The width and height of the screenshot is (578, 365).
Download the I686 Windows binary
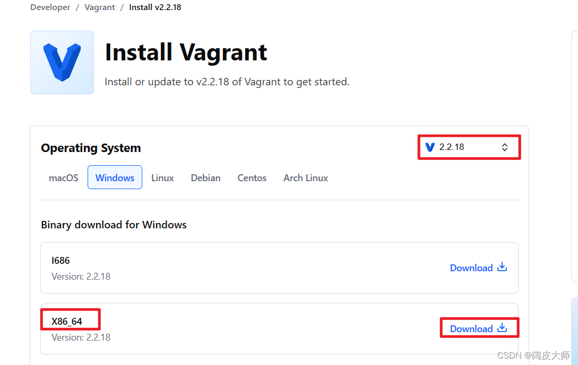coord(478,268)
